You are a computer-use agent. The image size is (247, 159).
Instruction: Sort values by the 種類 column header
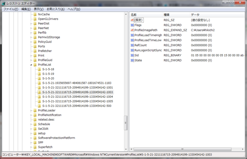pos(176,15)
